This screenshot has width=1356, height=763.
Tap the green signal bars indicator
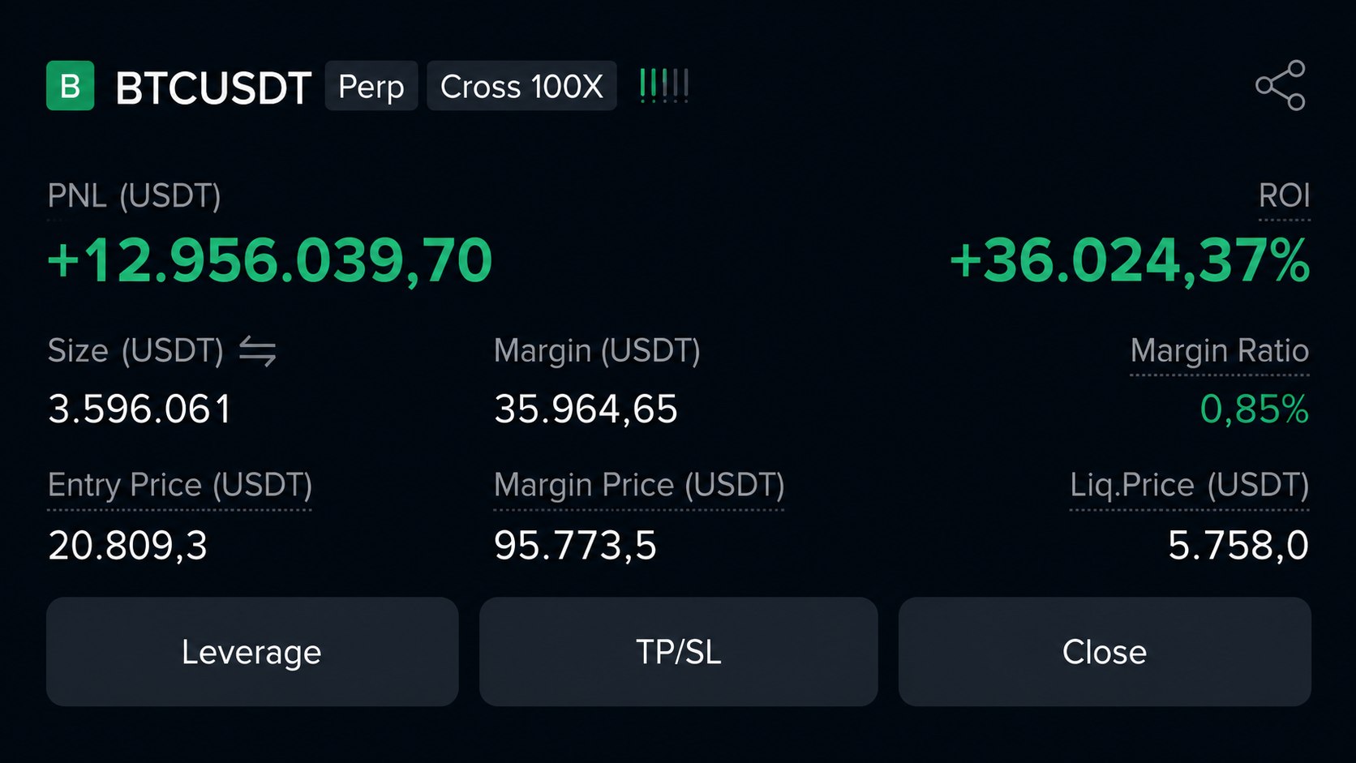coord(664,86)
